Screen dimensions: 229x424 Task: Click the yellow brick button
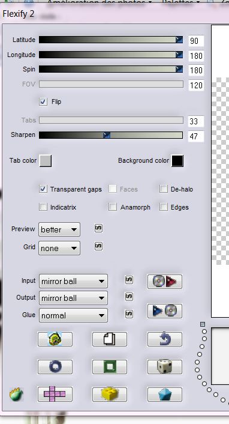tap(110, 394)
